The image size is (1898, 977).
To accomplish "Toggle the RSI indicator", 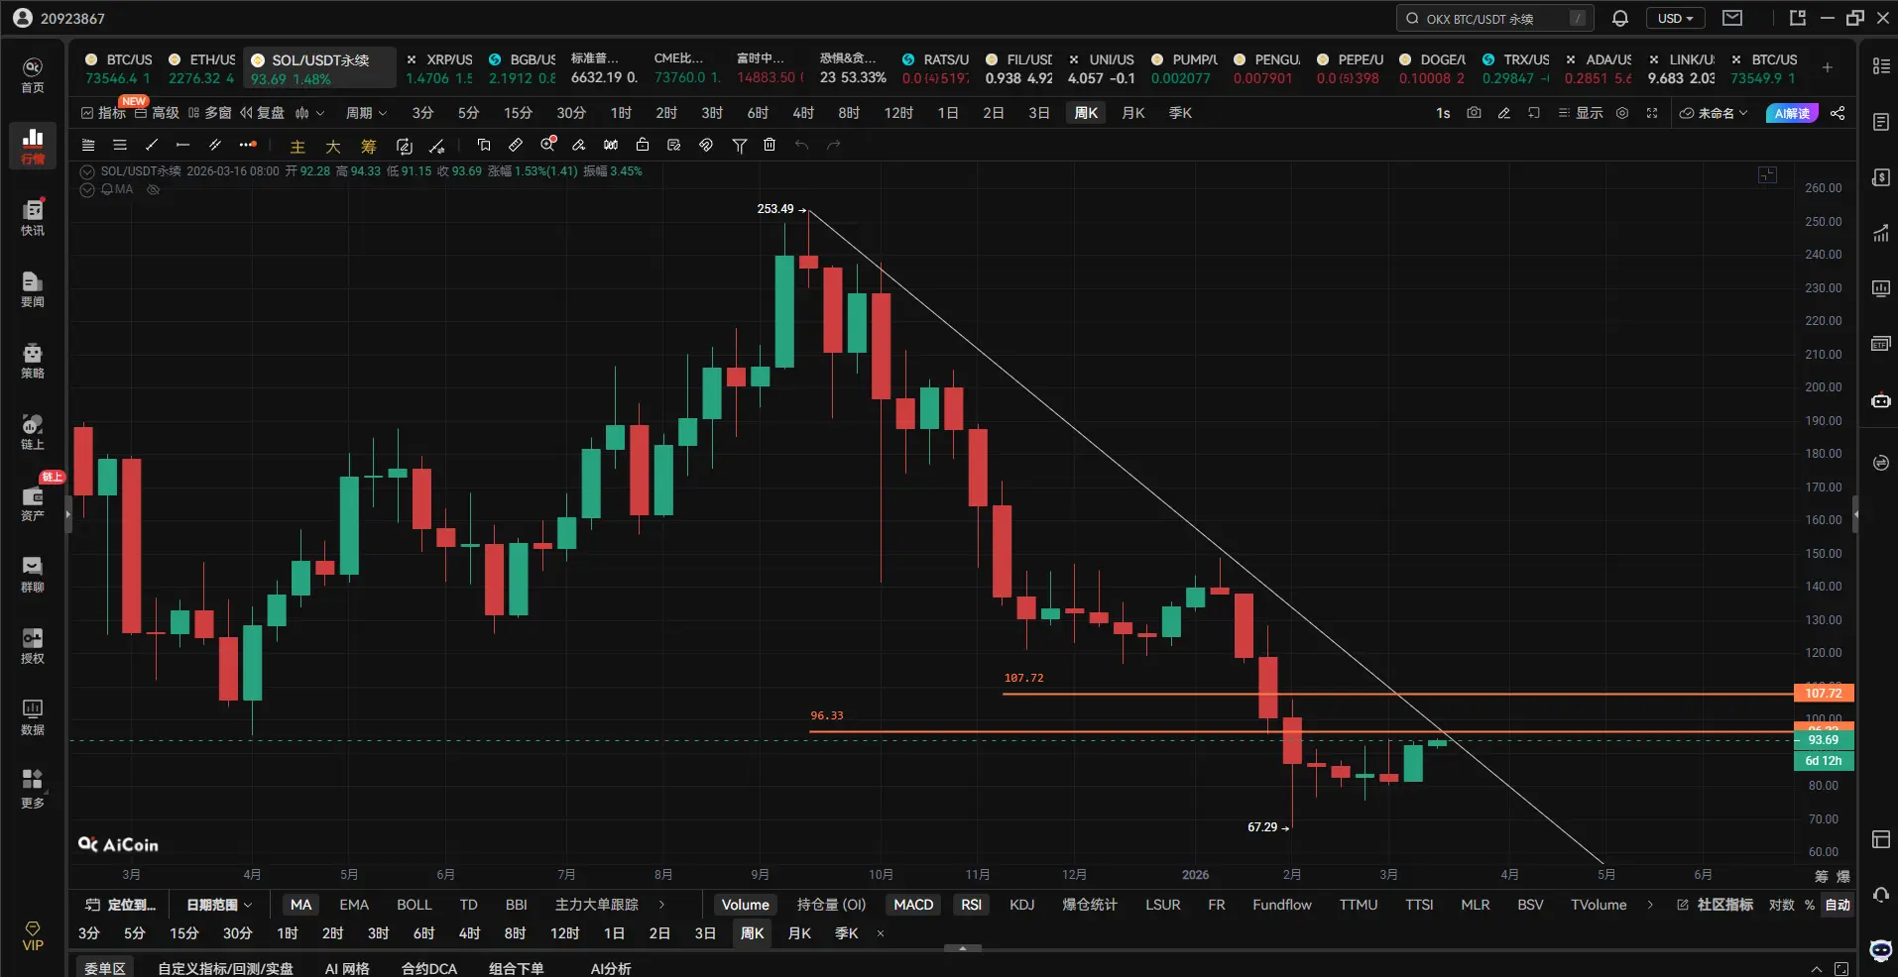I will click(x=971, y=905).
